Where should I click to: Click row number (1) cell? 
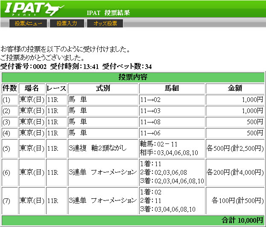coord(10,100)
